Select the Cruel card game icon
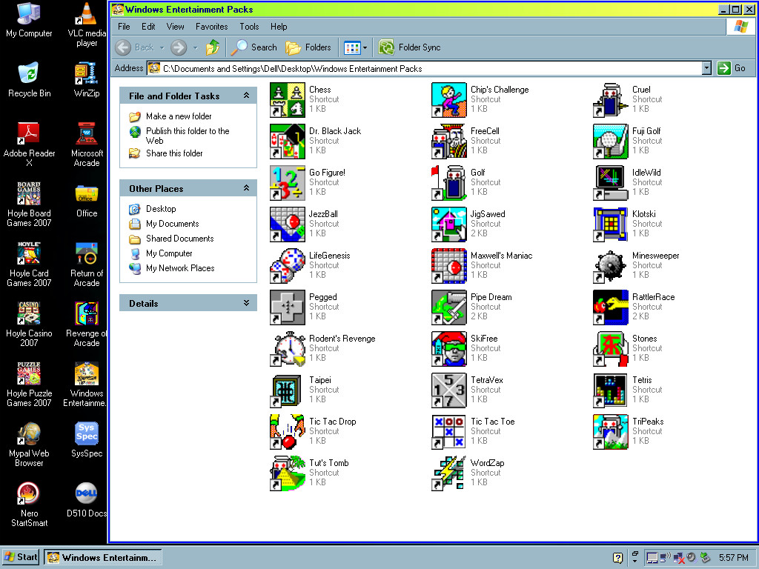This screenshot has width=759, height=569. pyautogui.click(x=611, y=100)
